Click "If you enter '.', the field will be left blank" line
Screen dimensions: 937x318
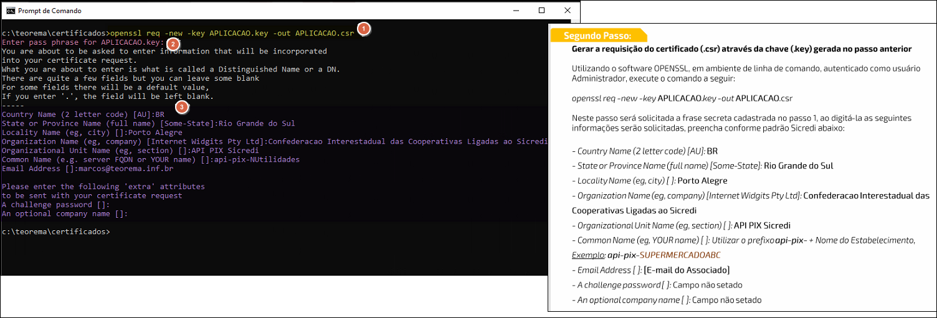point(108,96)
